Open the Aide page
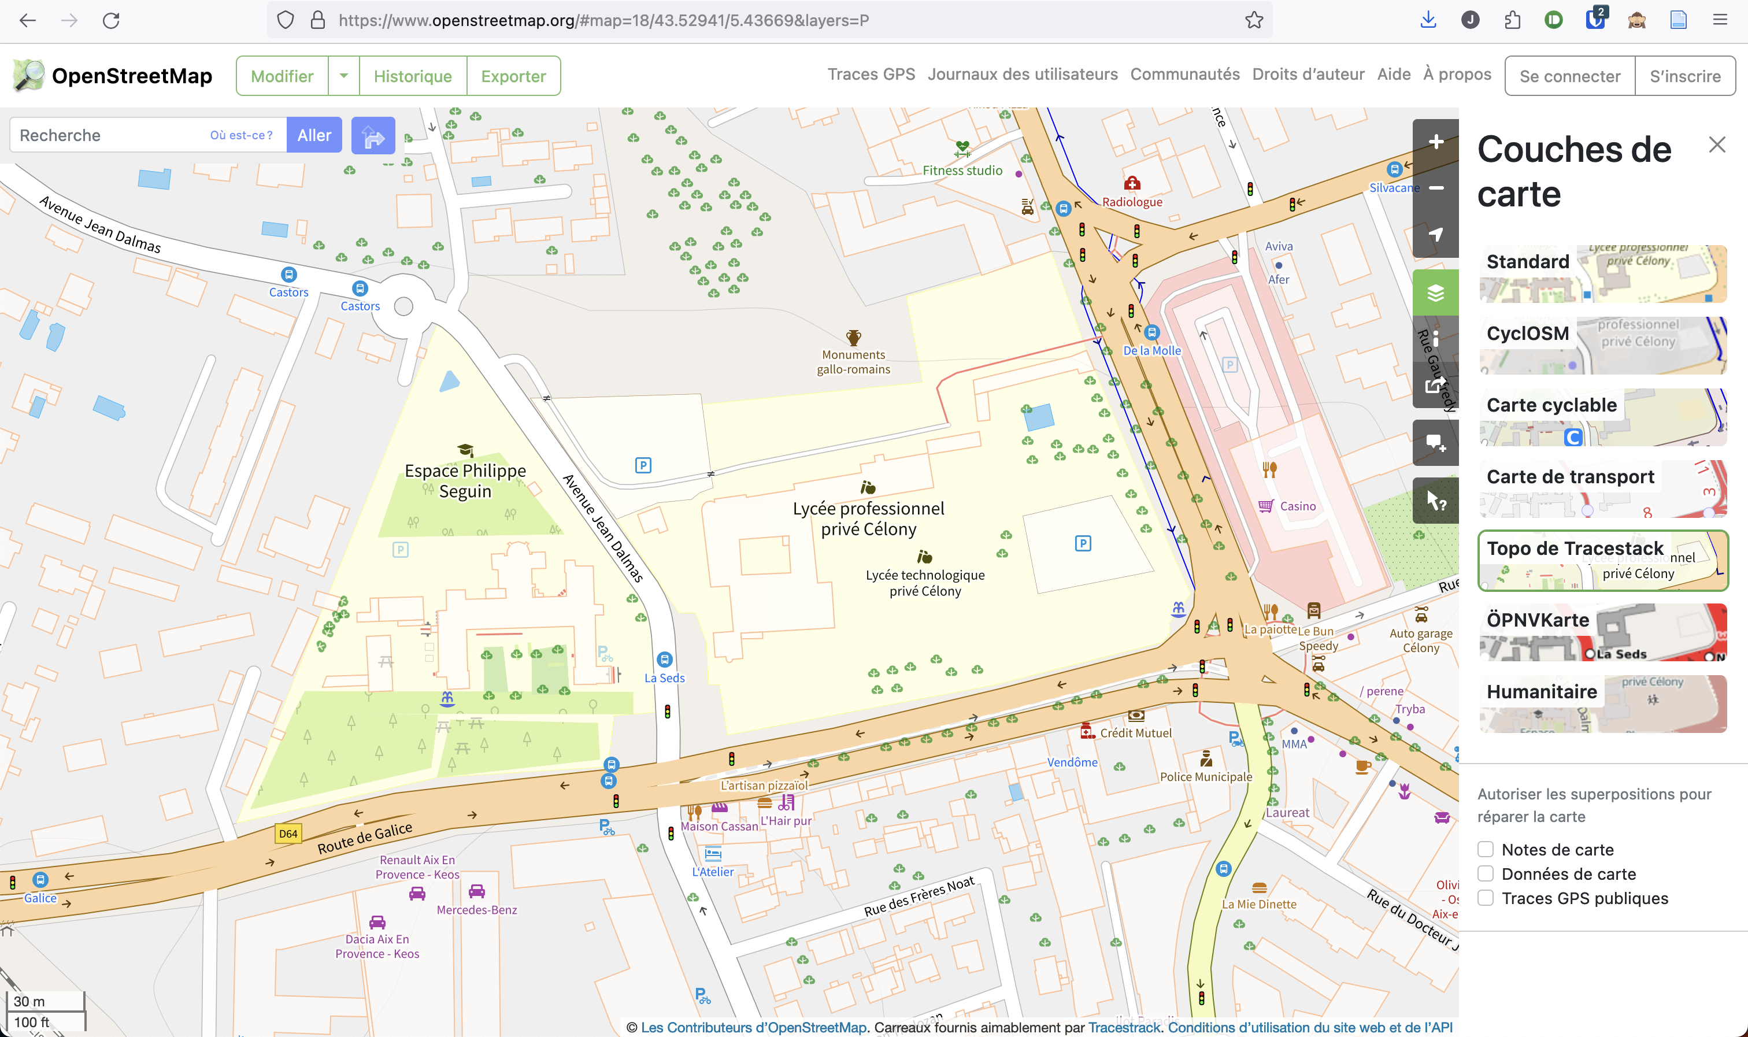This screenshot has height=1037, width=1748. point(1394,75)
